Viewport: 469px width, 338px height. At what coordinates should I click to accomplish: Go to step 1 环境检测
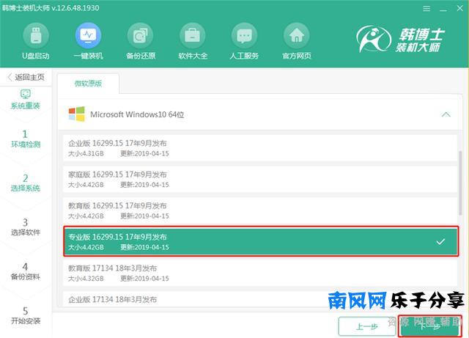coord(26,139)
